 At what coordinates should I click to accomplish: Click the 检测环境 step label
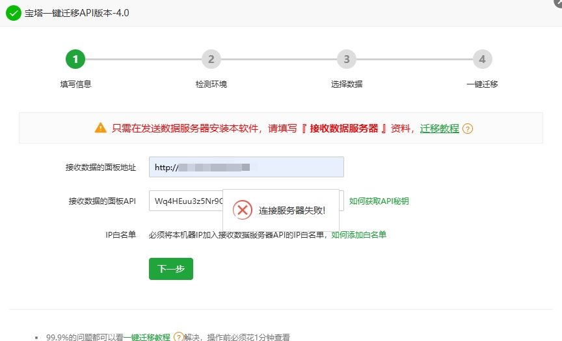[x=211, y=84]
